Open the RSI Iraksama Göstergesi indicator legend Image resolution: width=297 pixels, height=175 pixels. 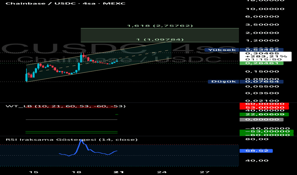pos(72,140)
